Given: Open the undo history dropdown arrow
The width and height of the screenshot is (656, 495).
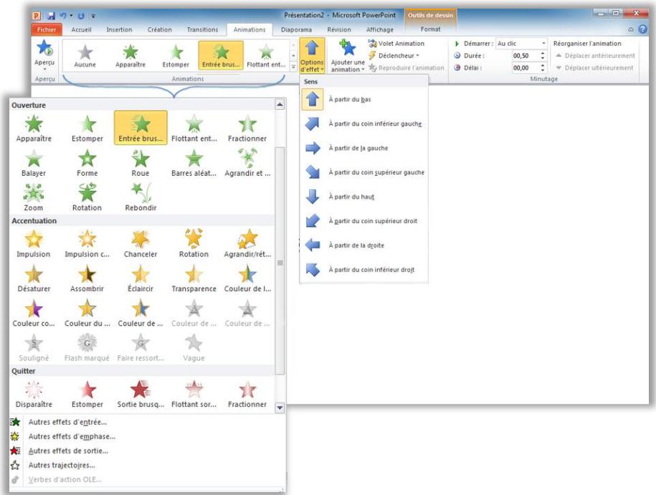Looking at the screenshot, I should click(x=71, y=16).
